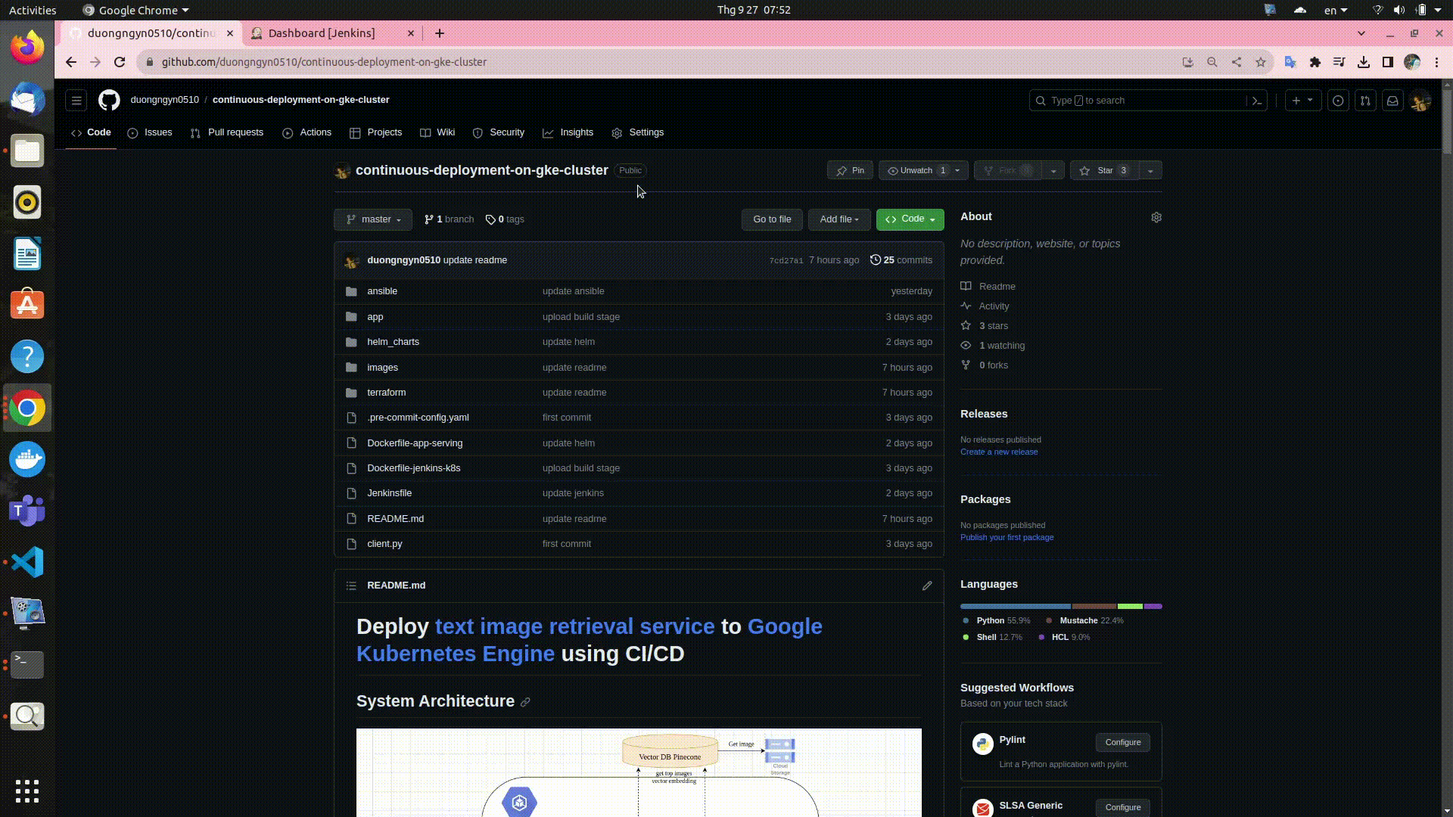
Task: Launch Visual Studio Code from dock
Action: 27,562
